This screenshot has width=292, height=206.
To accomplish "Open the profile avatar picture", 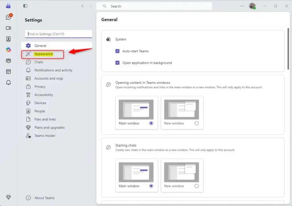I will click(252, 6).
